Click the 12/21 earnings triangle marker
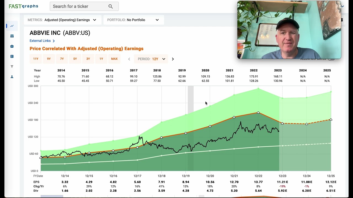 (x=234, y=117)
